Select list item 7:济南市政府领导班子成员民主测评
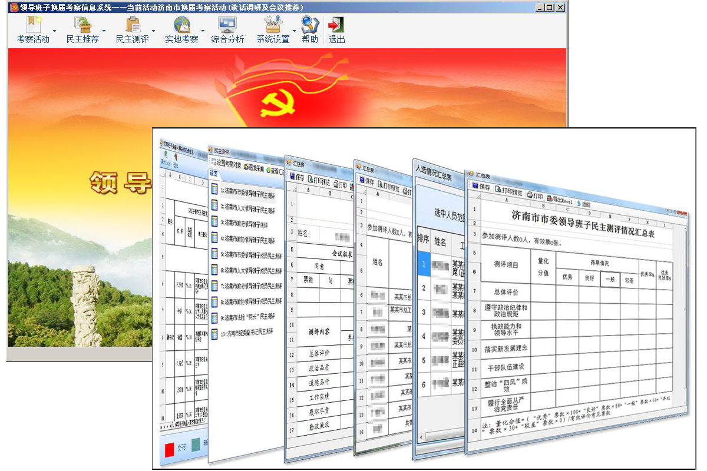This screenshot has width=707, height=471. pyautogui.click(x=246, y=287)
